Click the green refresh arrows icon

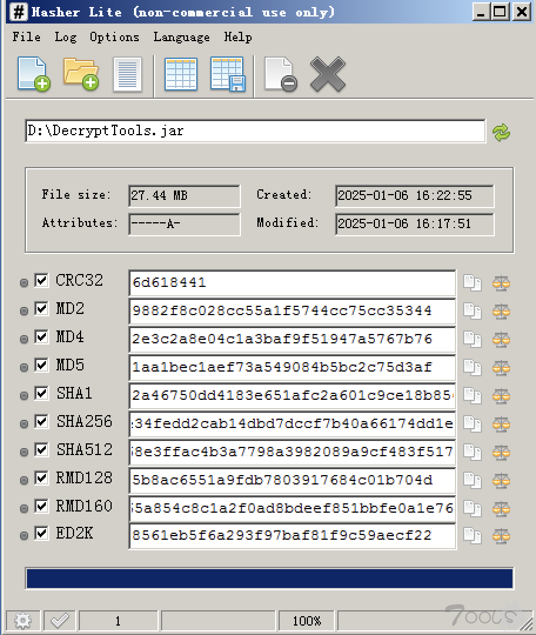pyautogui.click(x=501, y=132)
